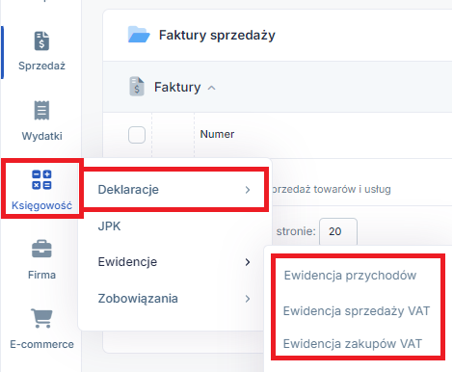
Task: Click the Faktury sprzedaży page title
Action: [217, 35]
